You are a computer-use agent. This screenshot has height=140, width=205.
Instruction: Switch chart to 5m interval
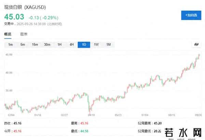pos(23,45)
